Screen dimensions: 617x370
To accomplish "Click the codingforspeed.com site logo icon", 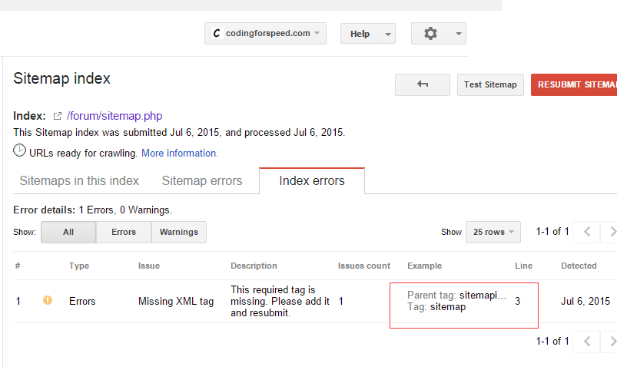I will [217, 34].
